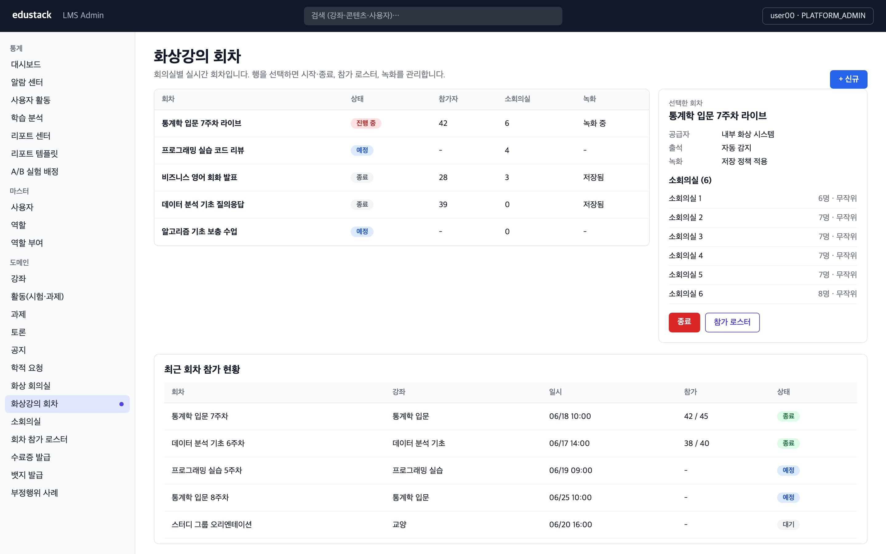Go to 알람 센터

[x=67, y=82]
